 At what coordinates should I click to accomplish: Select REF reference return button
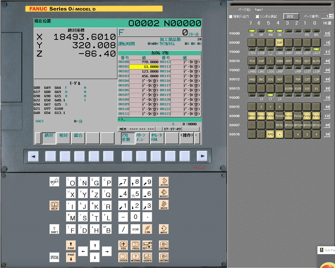pos(280,79)
